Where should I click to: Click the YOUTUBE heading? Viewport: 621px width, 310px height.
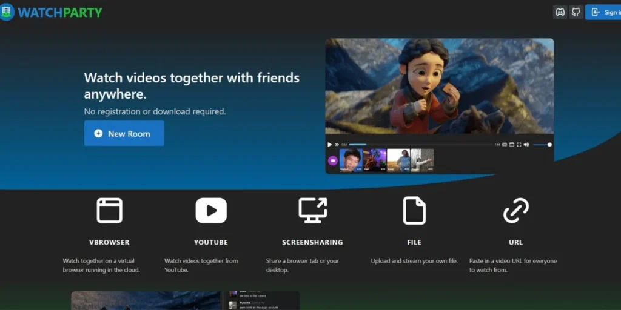pyautogui.click(x=211, y=242)
